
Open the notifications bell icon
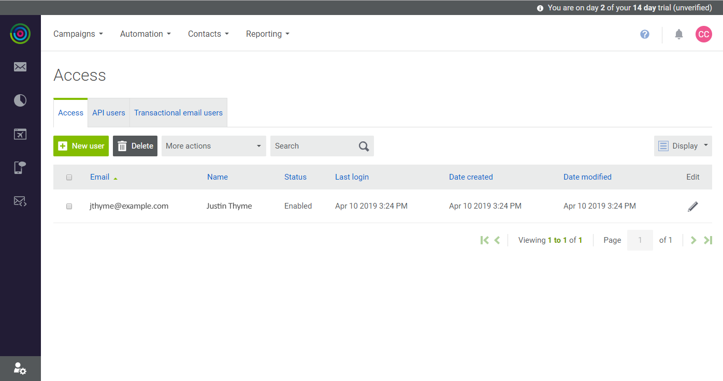point(679,34)
